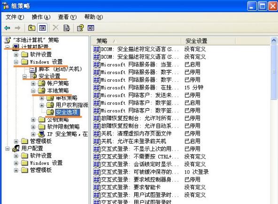This screenshot has width=278, height=204.
Task: Select 交互式登录: 可被缓冲保存的 policy
Action: (136, 172)
